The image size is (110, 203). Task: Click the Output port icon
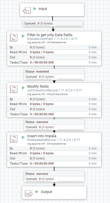click(x=29, y=193)
